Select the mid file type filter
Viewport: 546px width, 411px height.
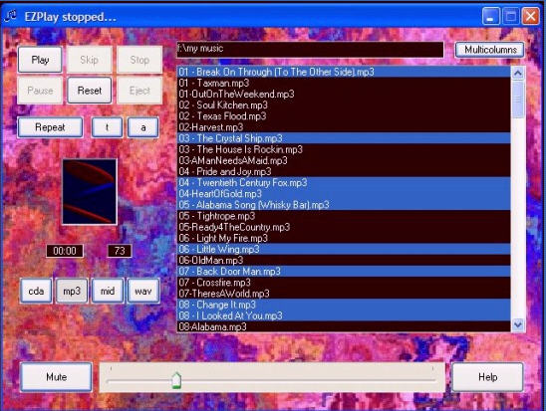coord(108,291)
